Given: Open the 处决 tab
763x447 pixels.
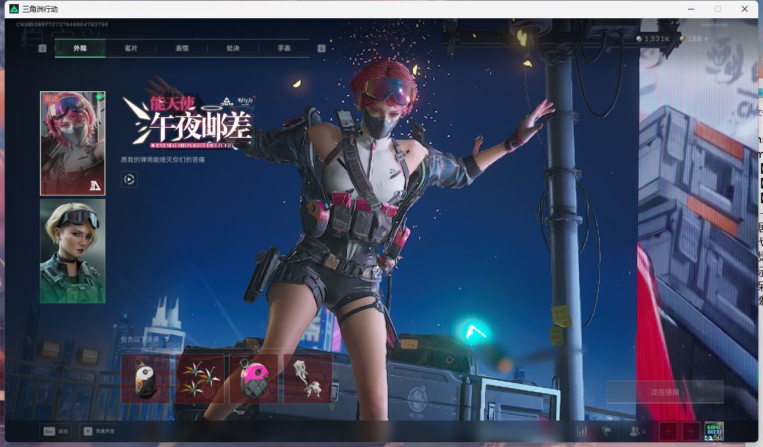Looking at the screenshot, I should coord(233,48).
